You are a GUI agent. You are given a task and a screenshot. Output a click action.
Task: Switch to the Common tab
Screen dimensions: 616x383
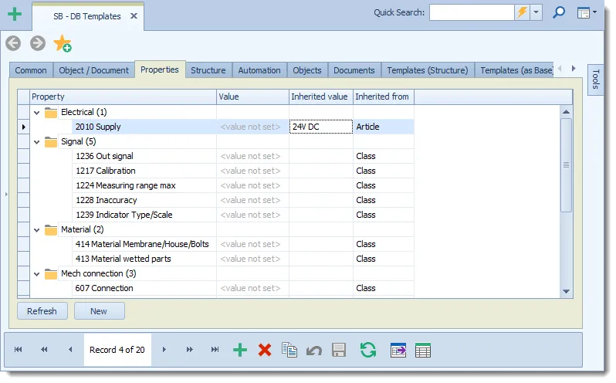[x=31, y=70]
